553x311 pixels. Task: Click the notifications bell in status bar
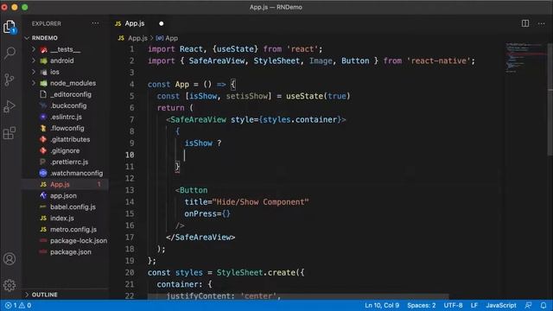pyautogui.click(x=543, y=305)
